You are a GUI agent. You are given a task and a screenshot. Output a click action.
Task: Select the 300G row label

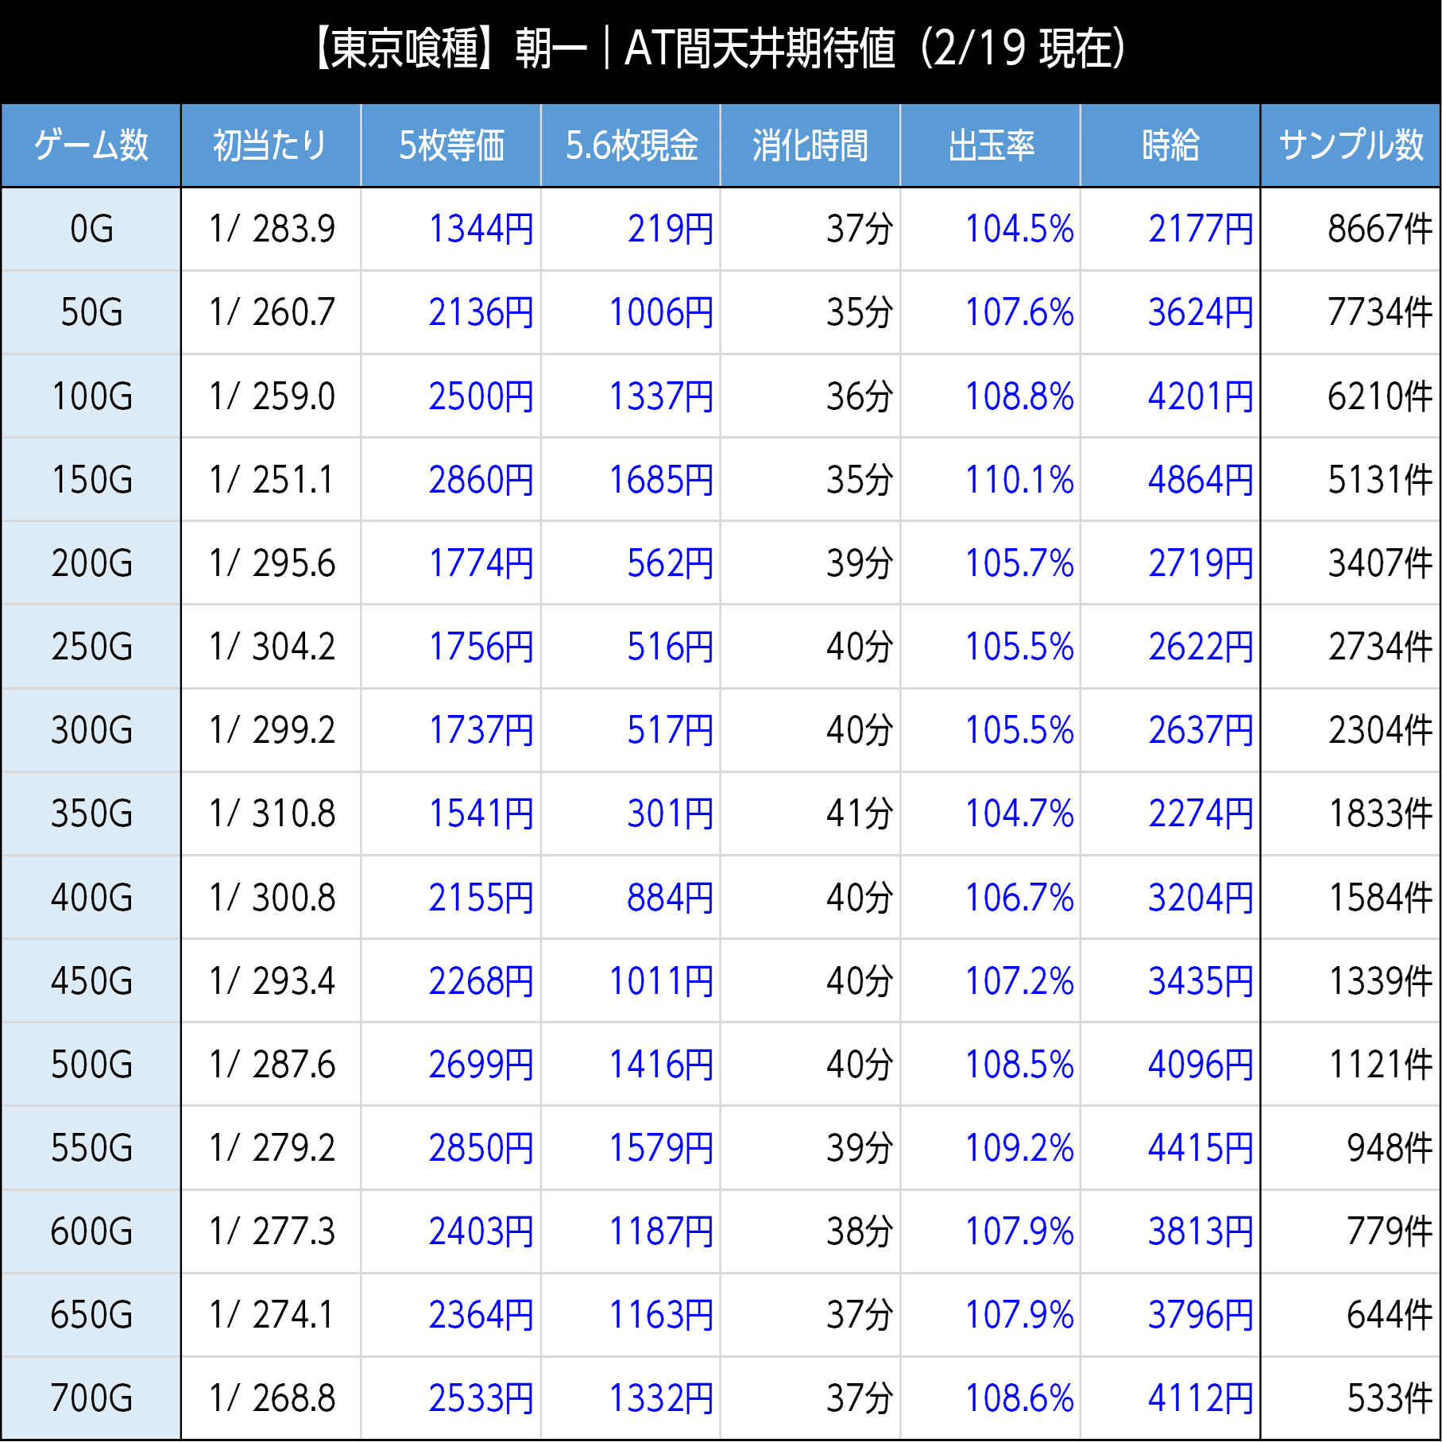[91, 730]
